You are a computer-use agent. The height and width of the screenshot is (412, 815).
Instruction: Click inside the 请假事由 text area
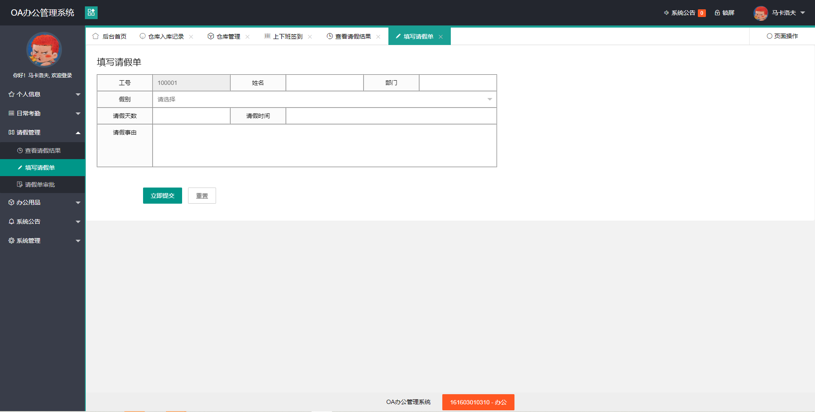324,146
